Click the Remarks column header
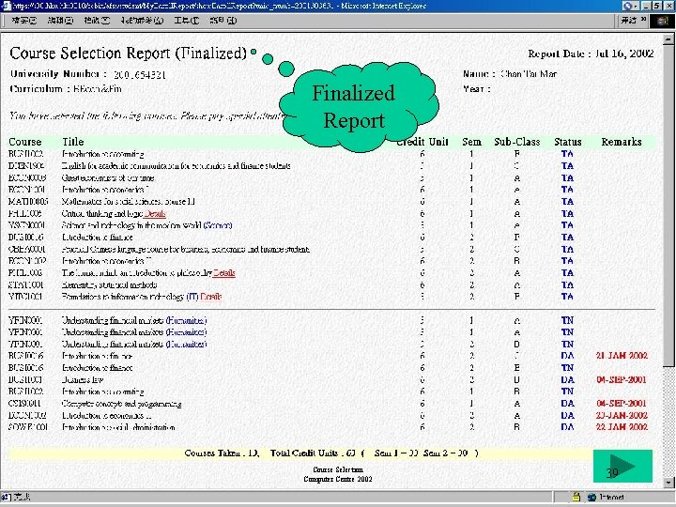 622,142
